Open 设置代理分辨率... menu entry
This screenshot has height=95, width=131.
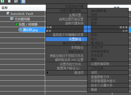67,11
